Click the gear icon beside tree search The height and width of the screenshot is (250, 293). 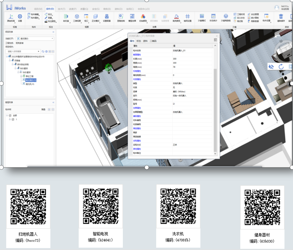point(47,51)
